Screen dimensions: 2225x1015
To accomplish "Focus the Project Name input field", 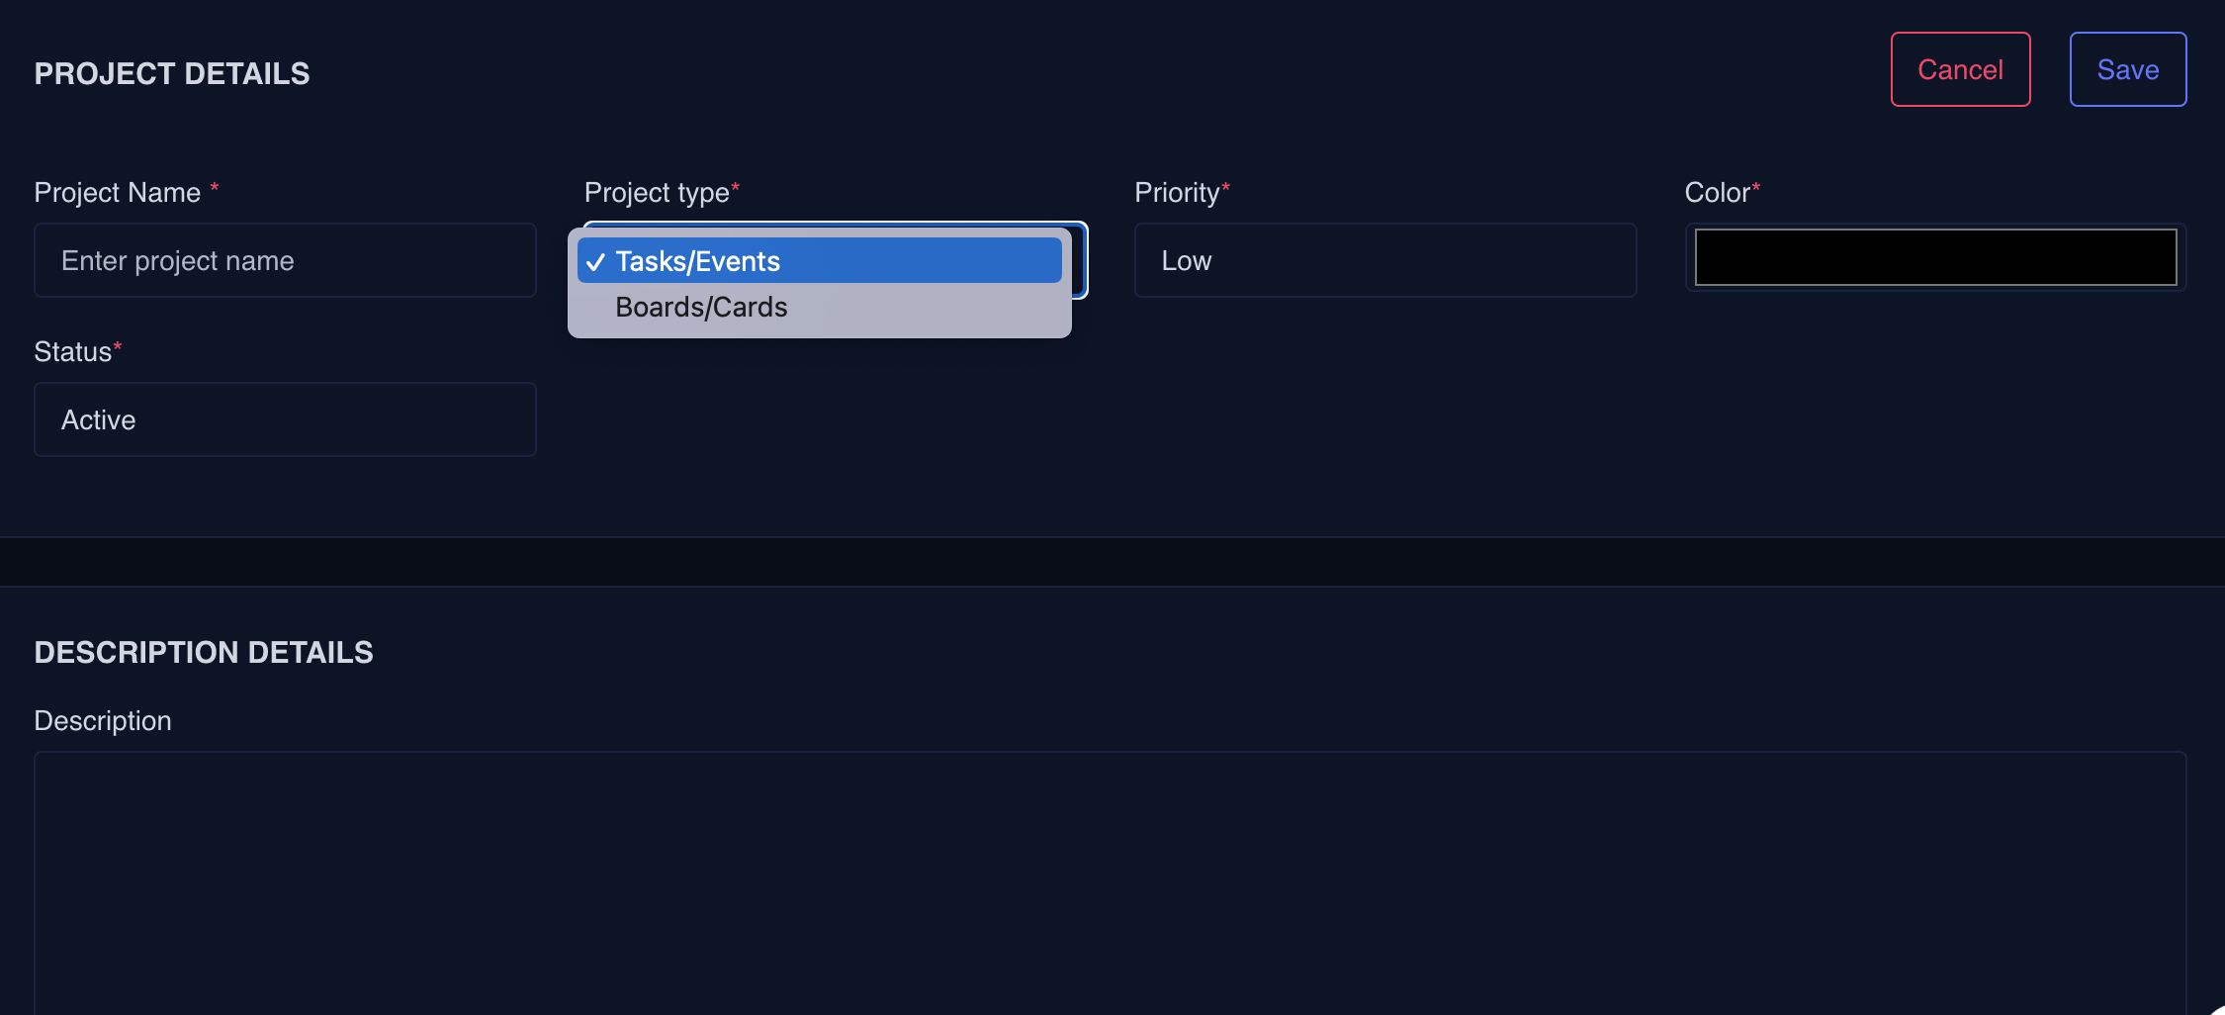I will point(285,260).
